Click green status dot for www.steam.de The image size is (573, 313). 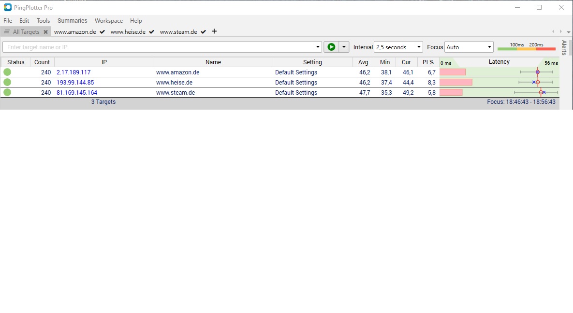click(7, 92)
